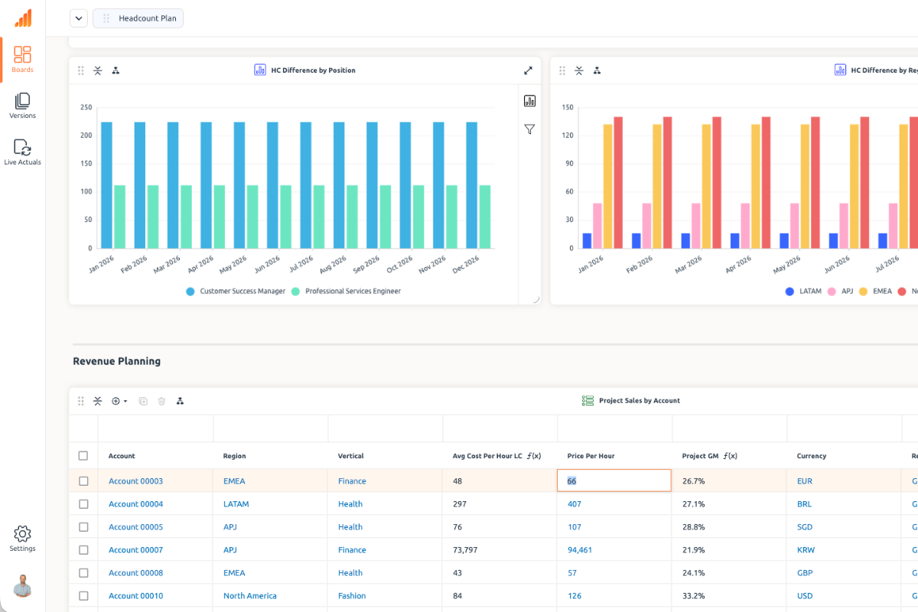Viewport: 918px width, 612px height.
Task: Expand HC Difference by Position chart to fullscreen
Action: [x=528, y=70]
